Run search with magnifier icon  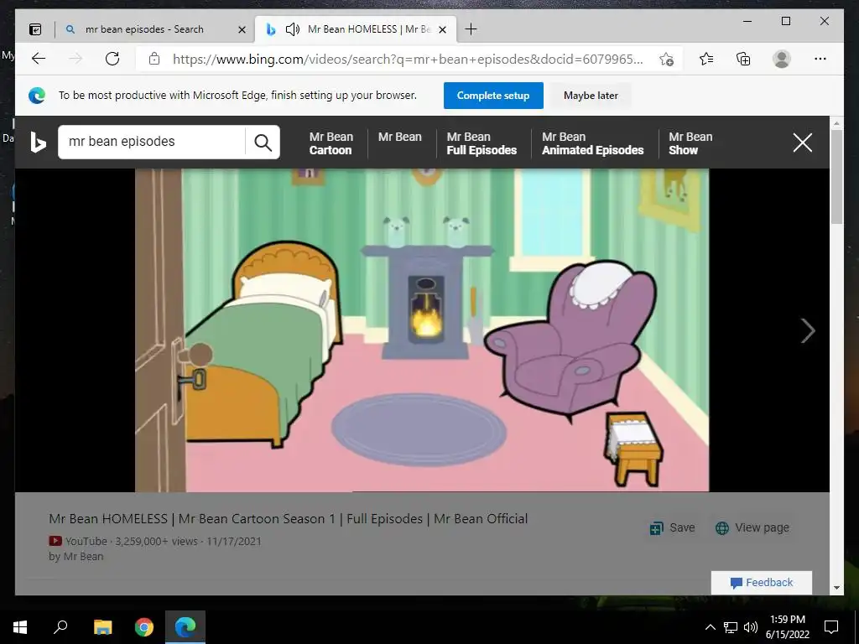(263, 143)
